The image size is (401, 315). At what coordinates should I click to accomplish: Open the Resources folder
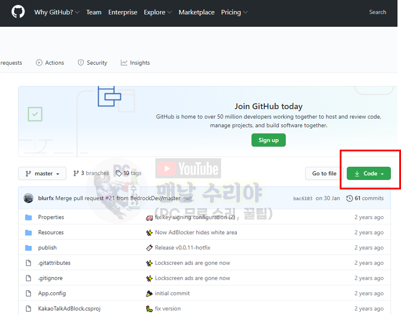(x=51, y=232)
